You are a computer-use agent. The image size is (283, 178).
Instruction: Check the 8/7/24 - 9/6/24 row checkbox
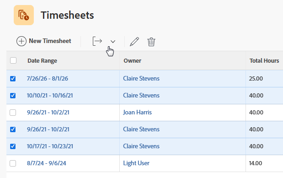(13, 163)
